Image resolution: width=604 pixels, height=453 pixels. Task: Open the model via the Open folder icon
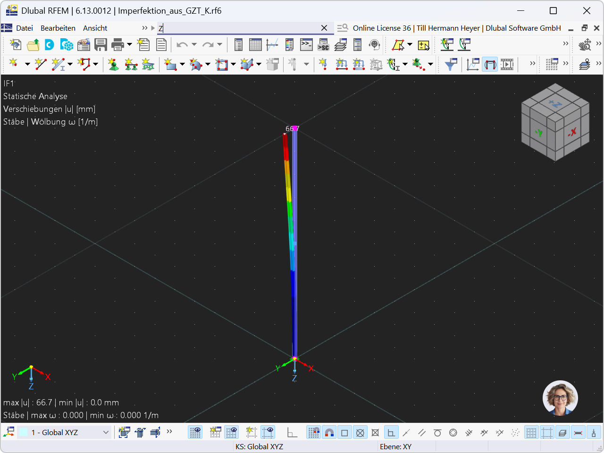tap(33, 44)
